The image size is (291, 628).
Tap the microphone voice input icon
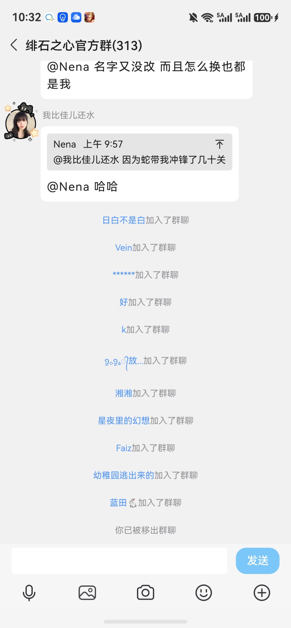pyautogui.click(x=29, y=593)
